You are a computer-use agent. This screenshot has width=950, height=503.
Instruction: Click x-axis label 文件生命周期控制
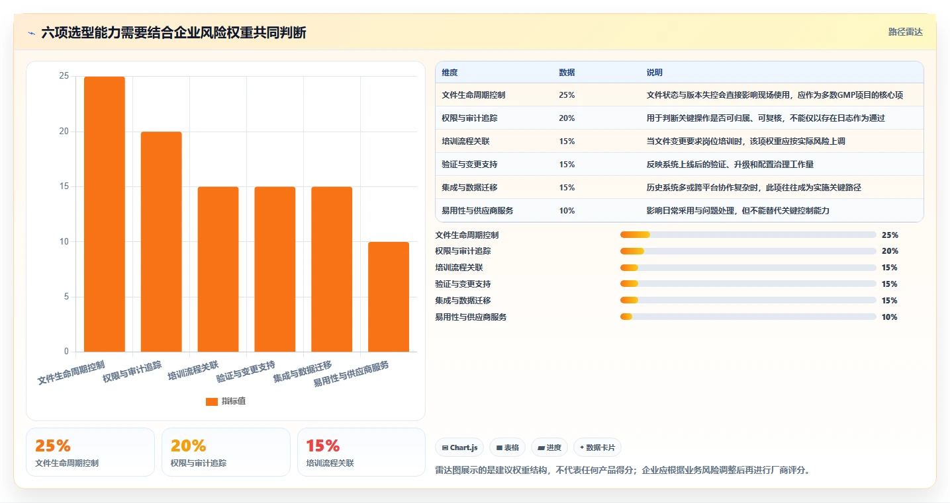point(71,373)
